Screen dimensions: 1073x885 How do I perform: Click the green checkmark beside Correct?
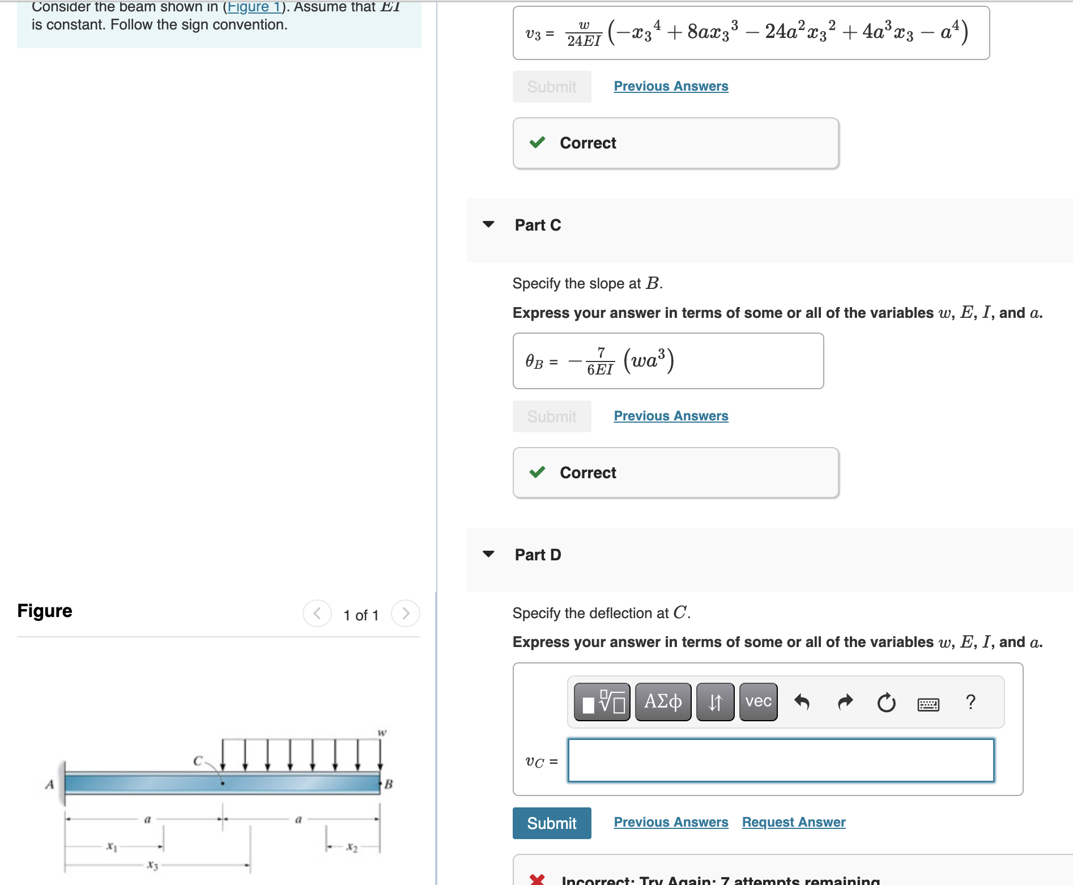coord(538,473)
